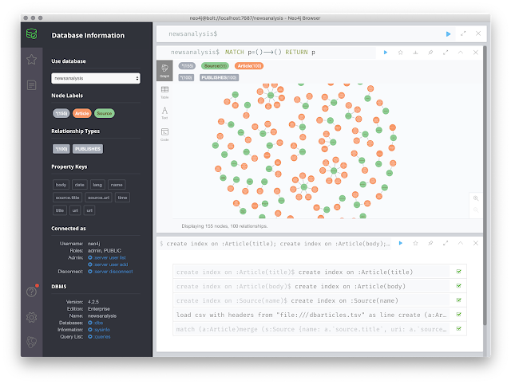This screenshot has width=511, height=384.
Task: Favorite the create index frame
Action: [415, 243]
